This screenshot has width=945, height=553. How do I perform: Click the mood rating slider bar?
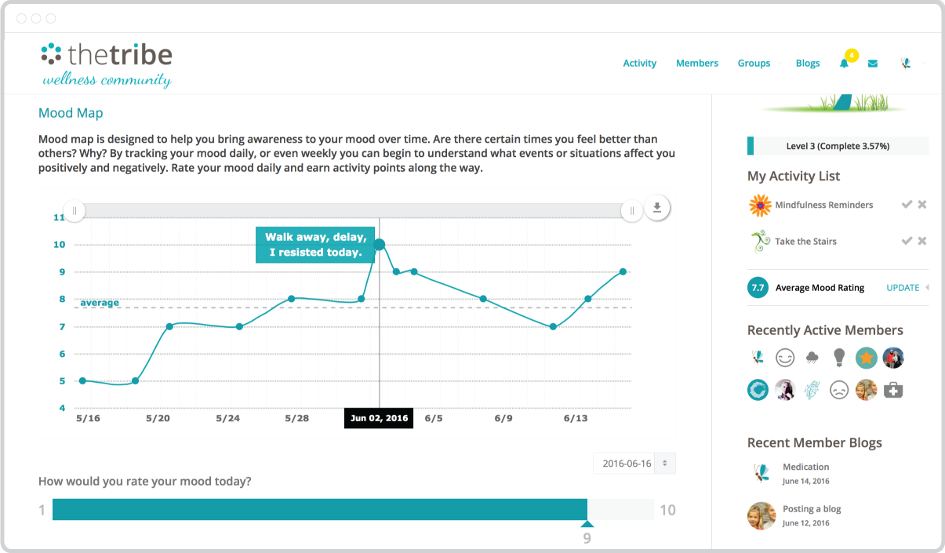[353, 510]
